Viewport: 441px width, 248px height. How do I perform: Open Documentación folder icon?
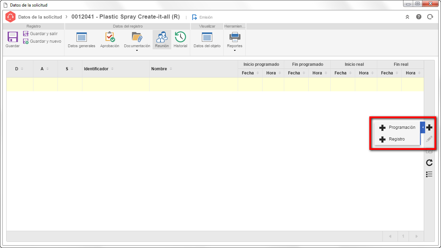coord(137,37)
